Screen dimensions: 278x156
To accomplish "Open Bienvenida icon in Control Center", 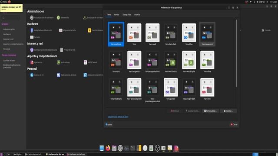I will click(63, 18).
